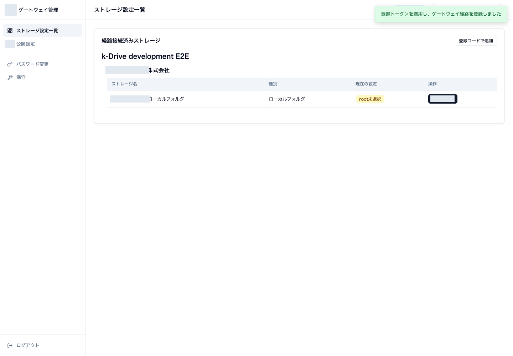Click ログアウト to sign out
Viewport: 513px width, 356px height.
42,345
